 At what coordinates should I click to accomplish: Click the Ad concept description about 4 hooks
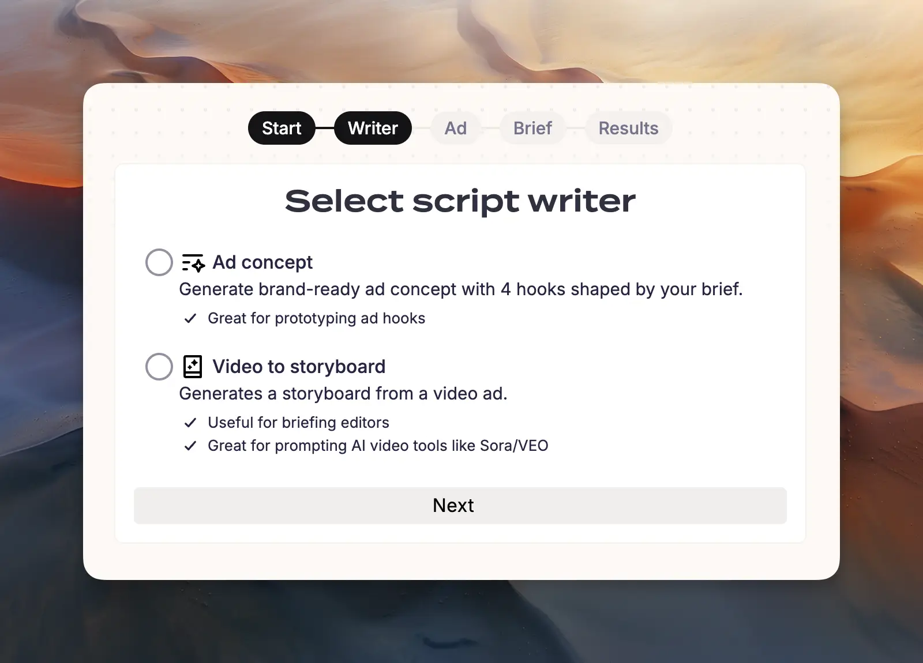(460, 289)
